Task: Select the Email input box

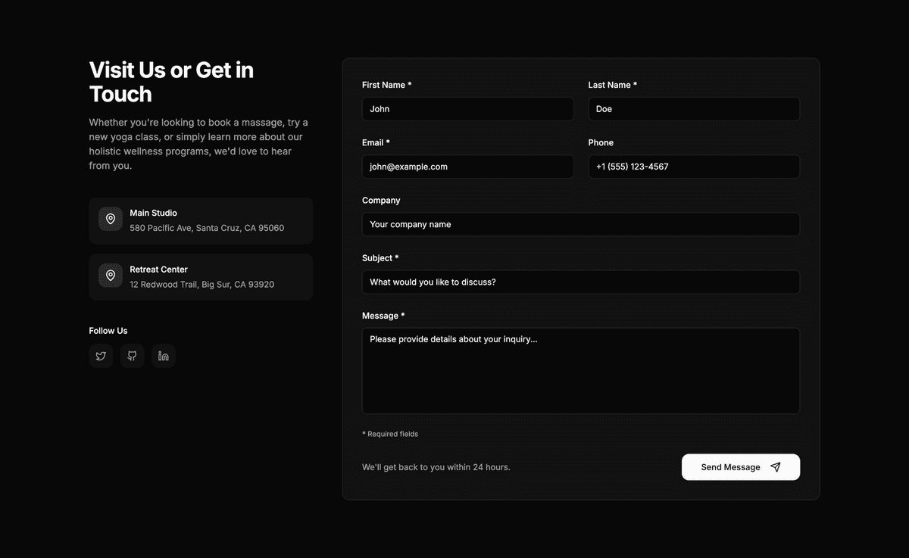Action: click(467, 167)
